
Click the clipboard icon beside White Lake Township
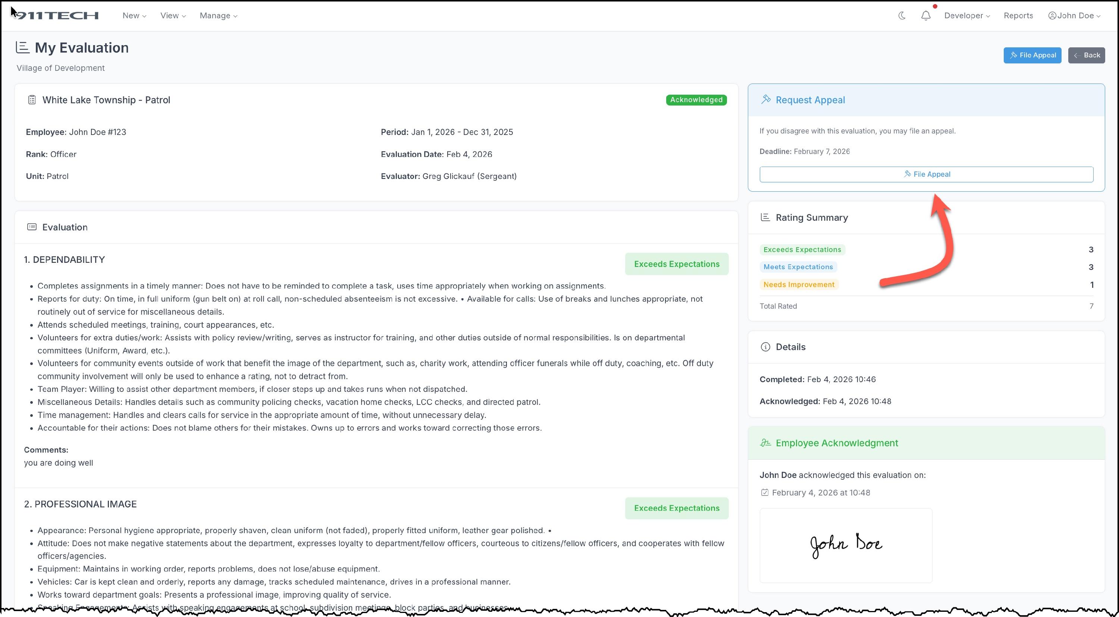pos(32,100)
